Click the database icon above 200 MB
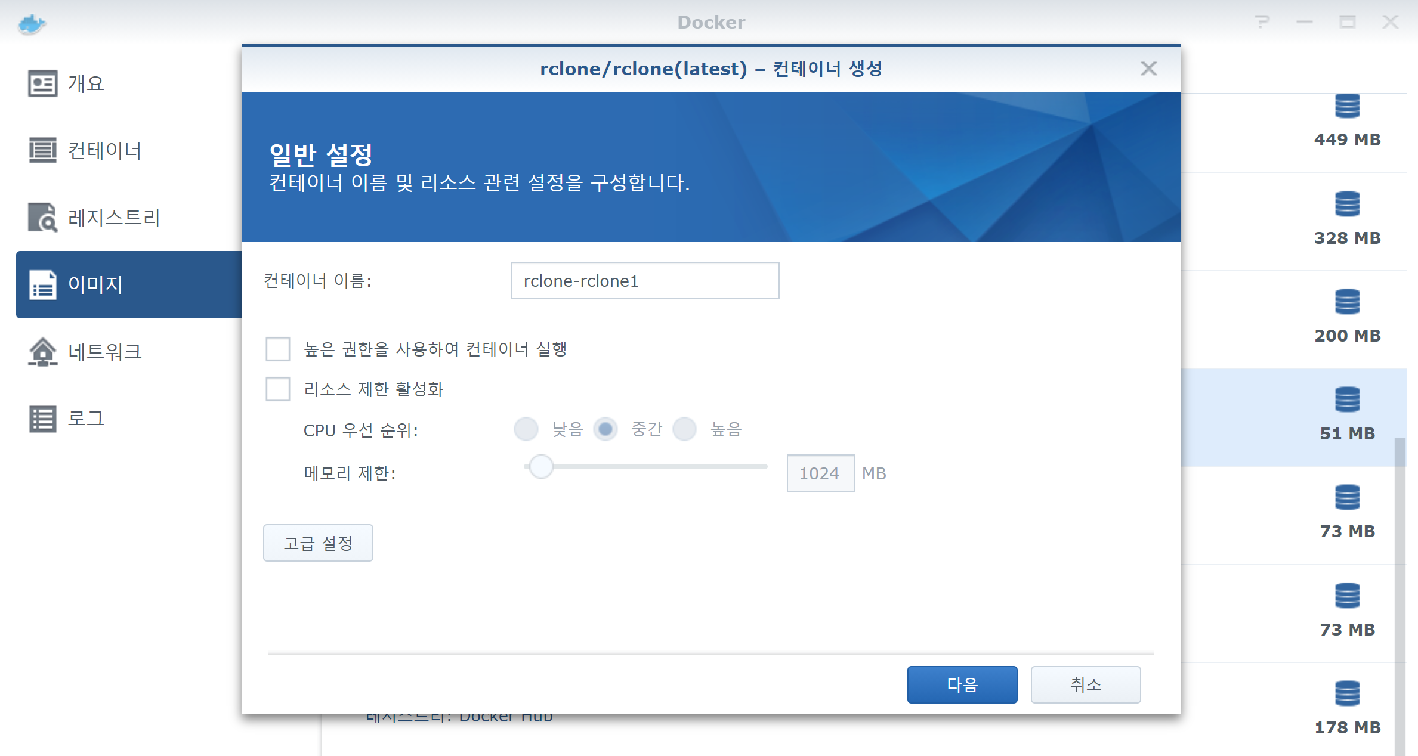 pyautogui.click(x=1347, y=302)
